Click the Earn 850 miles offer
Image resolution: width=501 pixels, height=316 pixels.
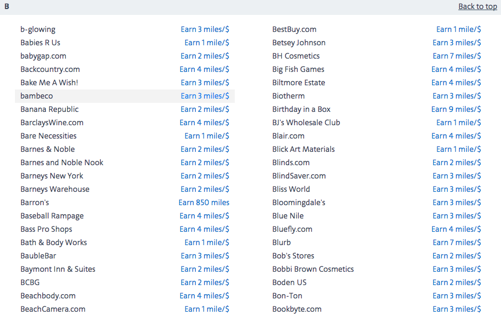(x=204, y=202)
